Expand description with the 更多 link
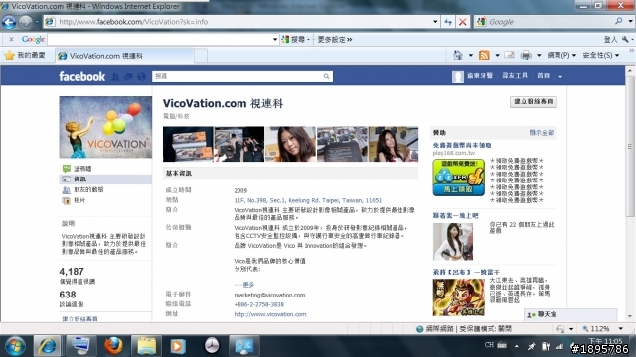This screenshot has width=636, height=357. (x=248, y=285)
